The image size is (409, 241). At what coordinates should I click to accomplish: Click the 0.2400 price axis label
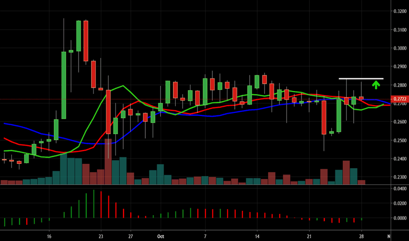click(400, 159)
